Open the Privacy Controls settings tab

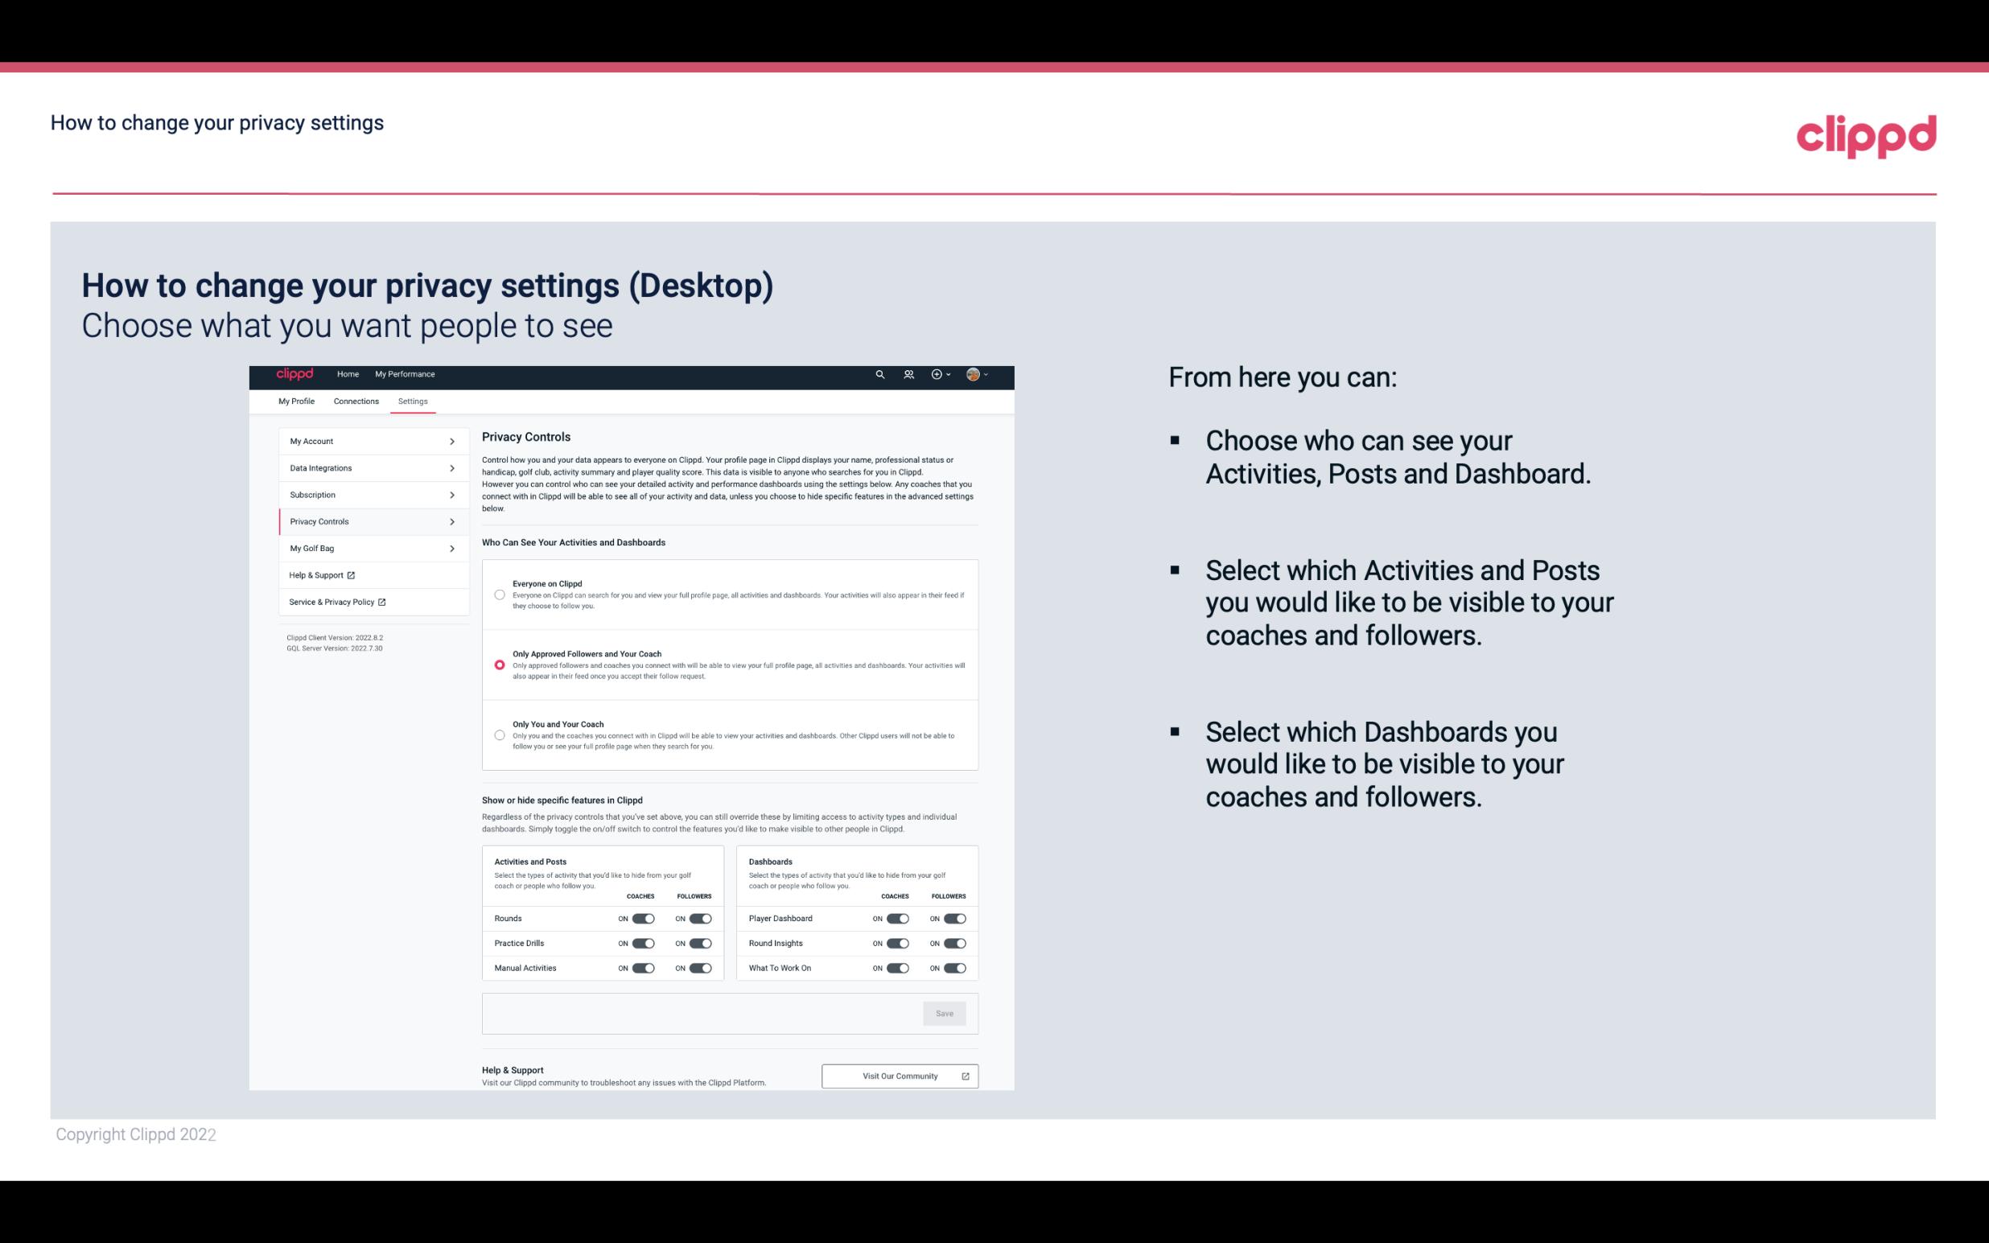click(365, 520)
